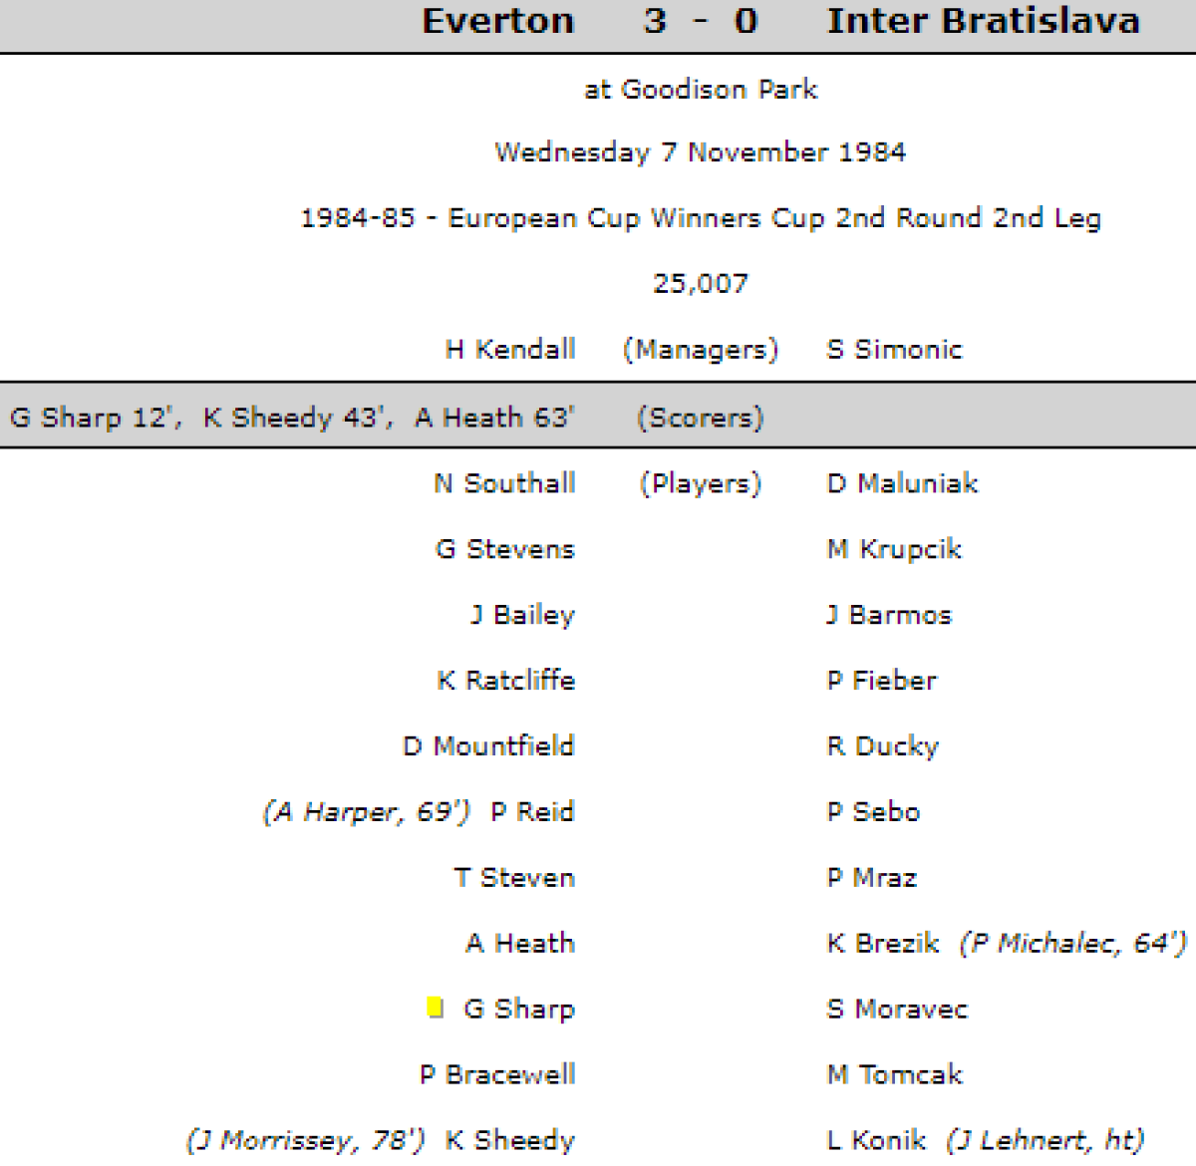The width and height of the screenshot is (1196, 1166).
Task: Select goalkeeper N Southall
Action: click(504, 483)
